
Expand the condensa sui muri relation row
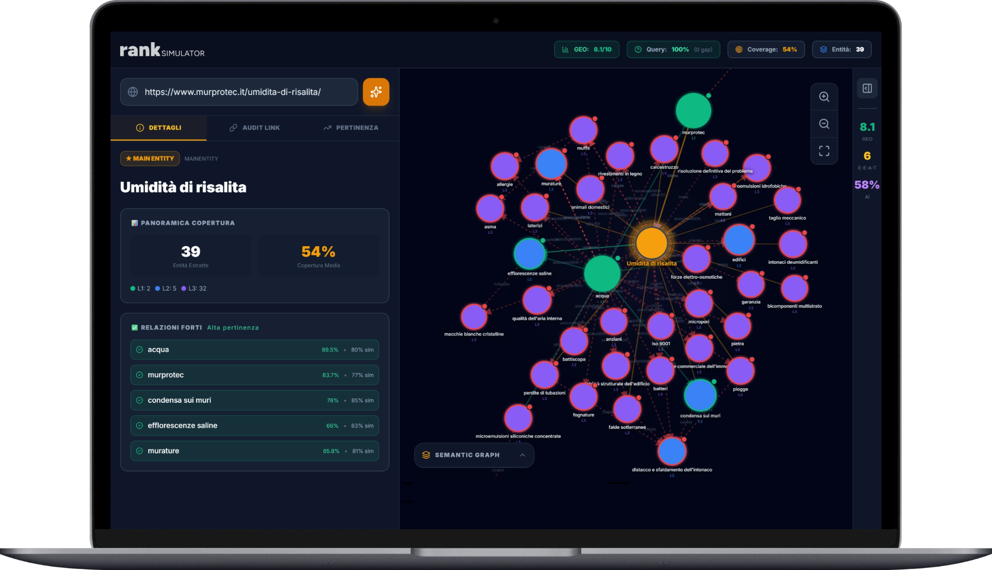(254, 400)
